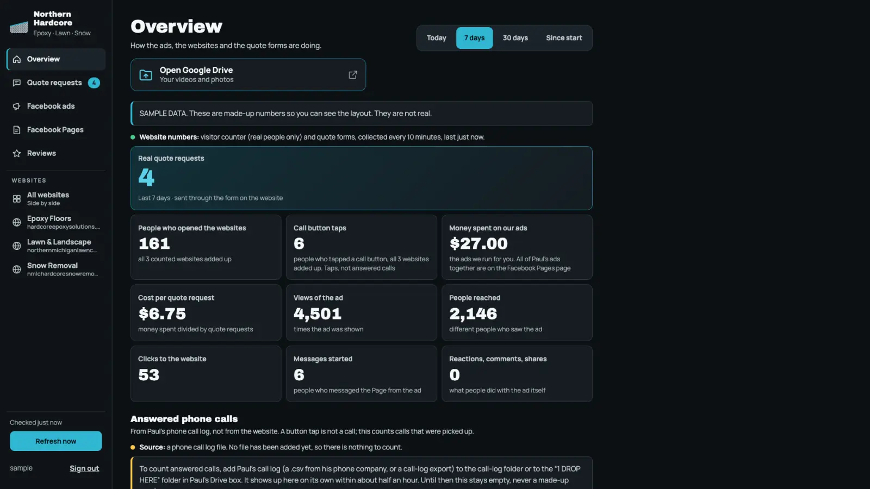The image size is (870, 489).
Task: Open the Snow Removal website entry
Action: pos(56,269)
